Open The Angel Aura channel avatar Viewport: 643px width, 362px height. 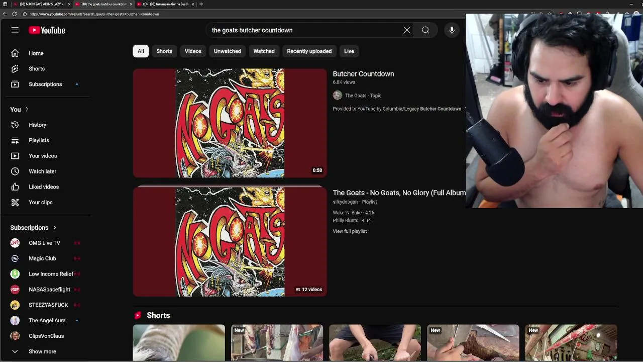point(15,320)
